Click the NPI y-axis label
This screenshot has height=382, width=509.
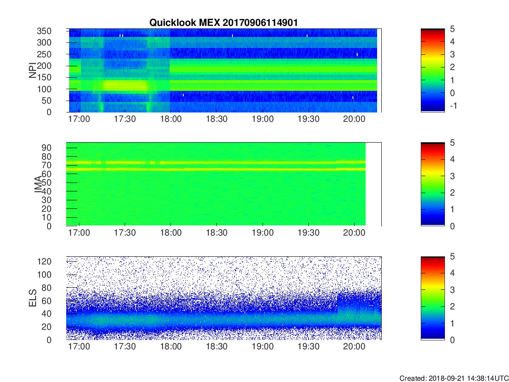point(32,70)
